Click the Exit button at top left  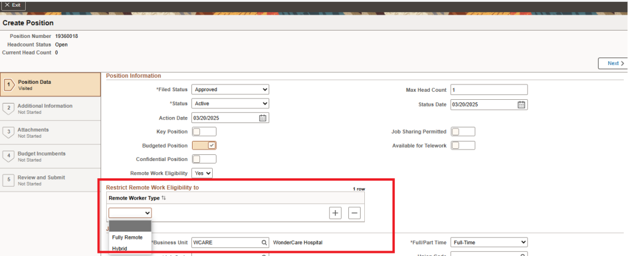pyautogui.click(x=13, y=5)
